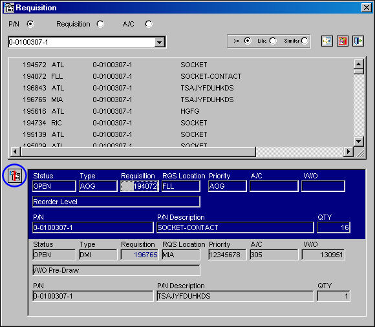The width and height of the screenshot is (375, 327).
Task: Click the vertical scrollbar thumb of the list
Action: [x=358, y=72]
